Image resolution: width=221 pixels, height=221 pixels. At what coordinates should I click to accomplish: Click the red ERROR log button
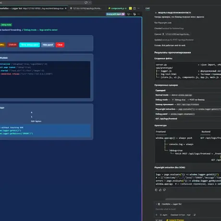tap(12, 45)
